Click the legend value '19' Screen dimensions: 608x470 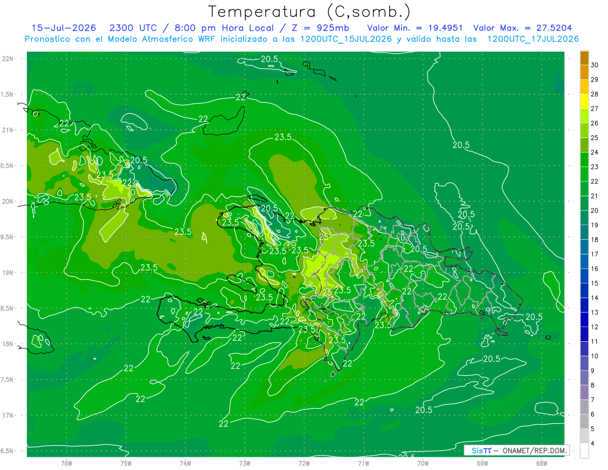click(594, 225)
